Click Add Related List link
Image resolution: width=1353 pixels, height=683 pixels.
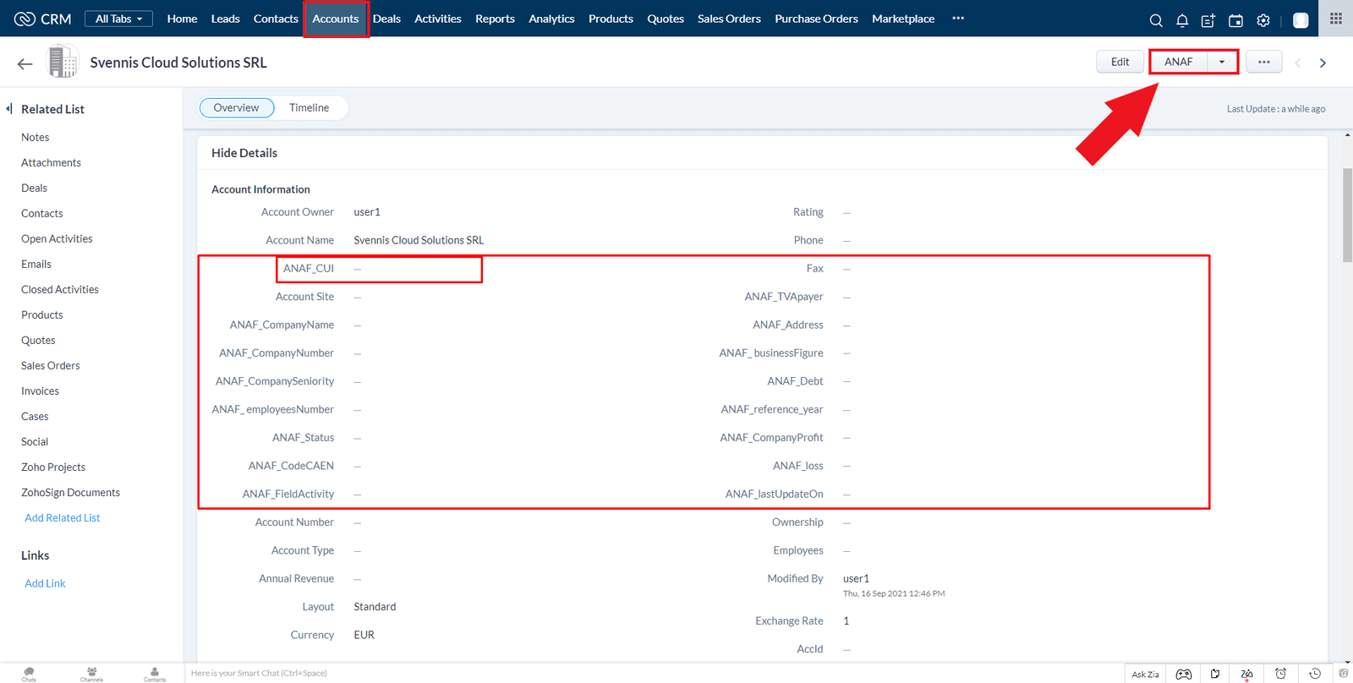tap(63, 518)
